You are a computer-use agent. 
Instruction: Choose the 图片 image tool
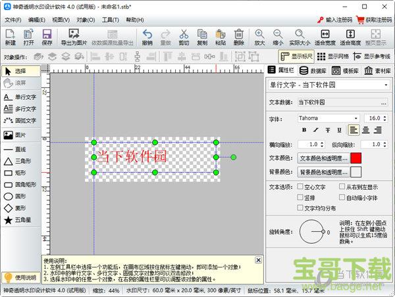[20, 135]
